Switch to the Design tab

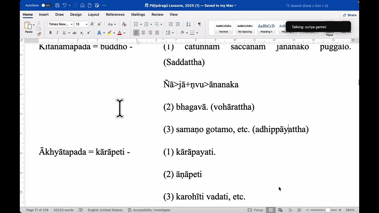point(76,14)
